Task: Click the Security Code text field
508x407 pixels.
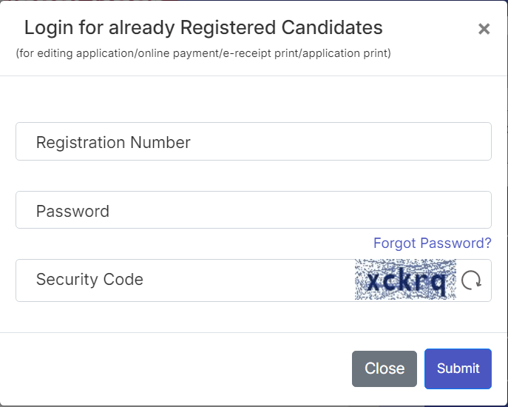Action: point(185,280)
